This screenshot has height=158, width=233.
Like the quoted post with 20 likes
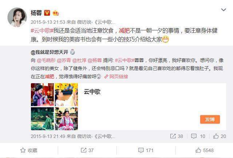pos(220,136)
